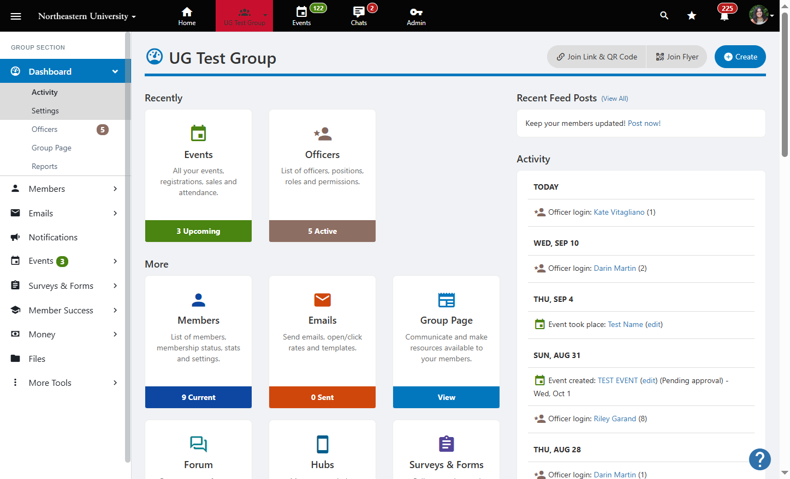Click the help question mark button
This screenshot has height=479, width=790.
pos(759,459)
